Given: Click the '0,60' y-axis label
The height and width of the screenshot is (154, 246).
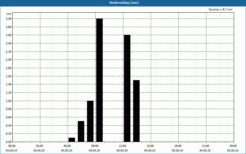Looking at the screenshot, I should point(9,117).
